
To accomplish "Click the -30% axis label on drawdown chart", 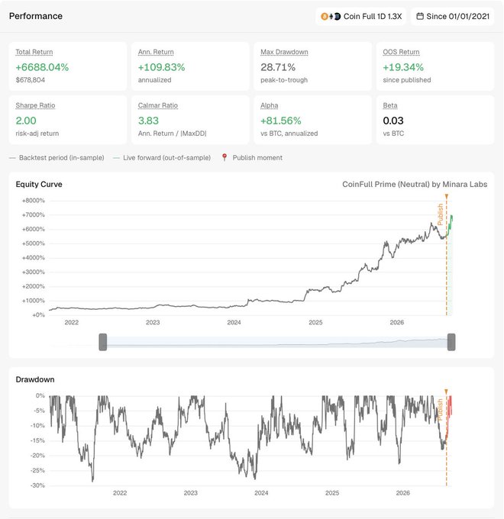I will pos(37,485).
